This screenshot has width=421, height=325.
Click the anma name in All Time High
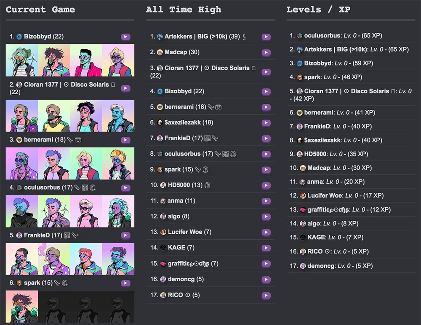click(x=175, y=201)
